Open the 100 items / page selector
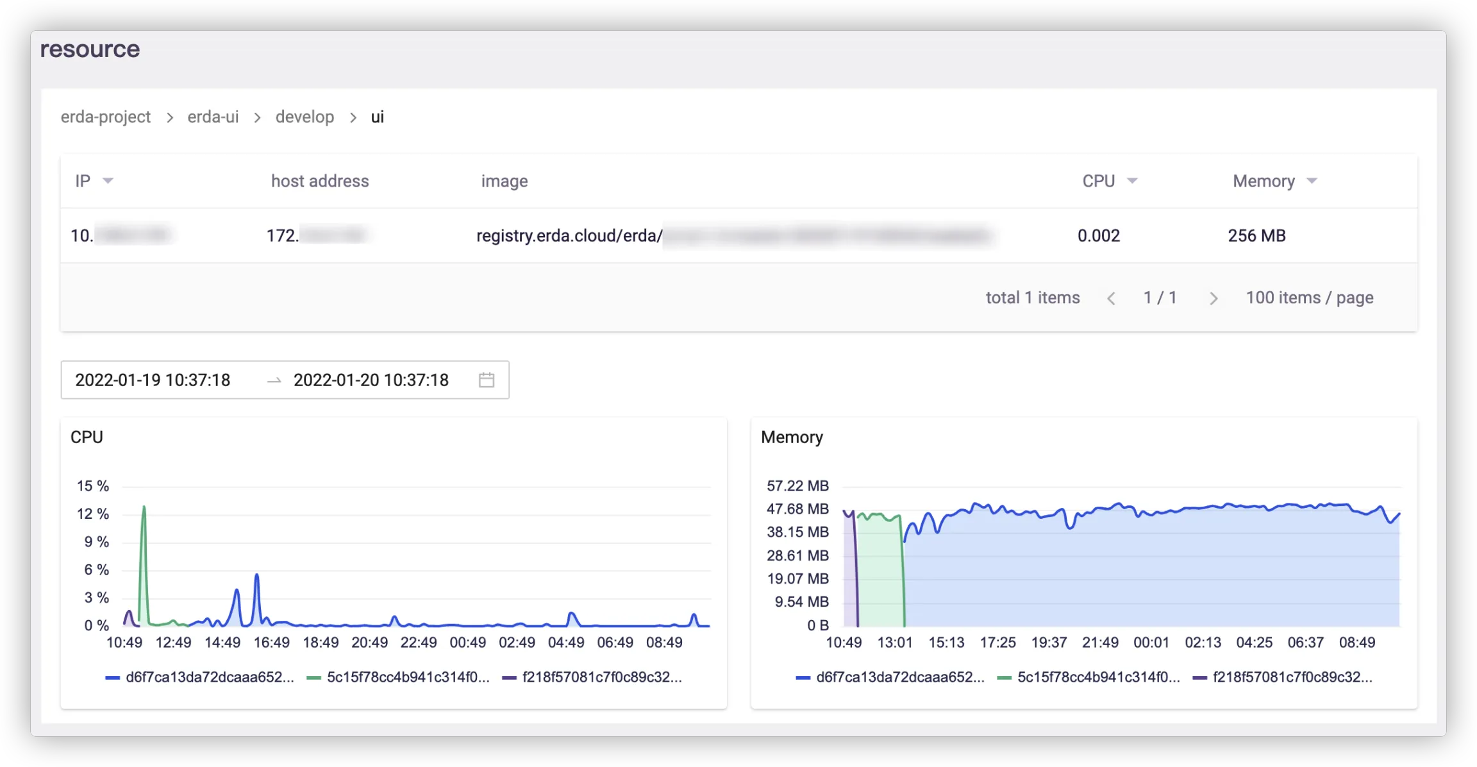The height and width of the screenshot is (767, 1477). tap(1309, 298)
